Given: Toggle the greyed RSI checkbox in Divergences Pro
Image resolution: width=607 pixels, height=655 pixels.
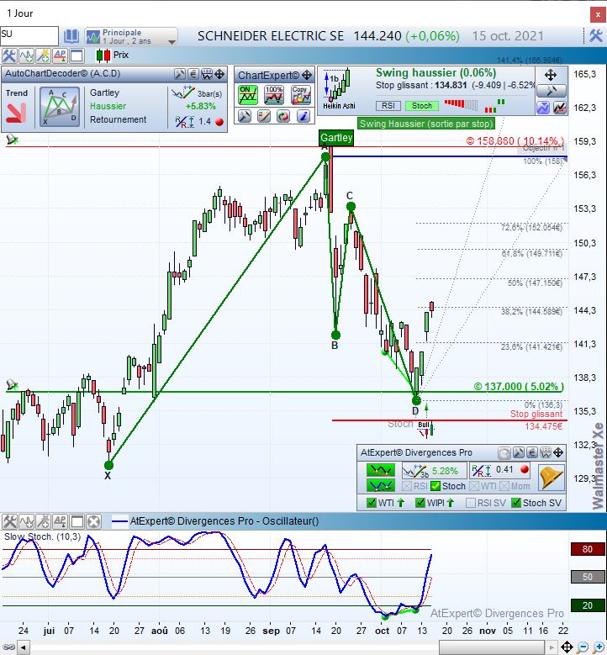Looking at the screenshot, I should [x=406, y=486].
